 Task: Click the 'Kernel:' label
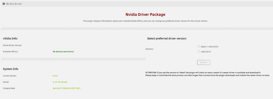pyautogui.click(x=6, y=82)
